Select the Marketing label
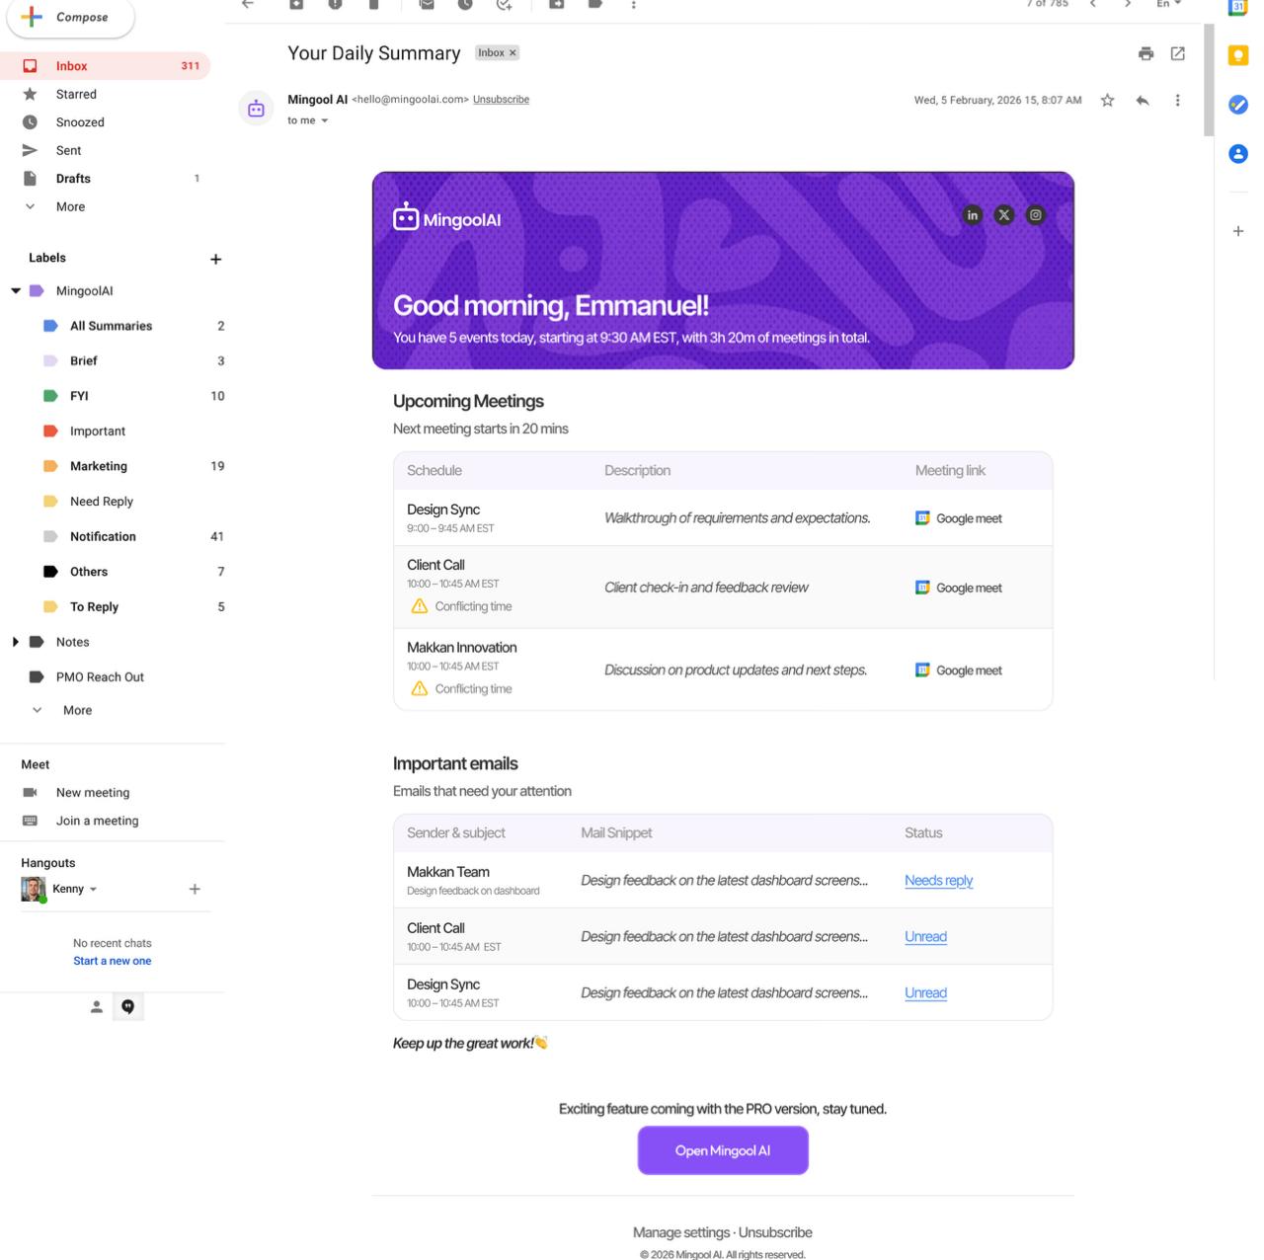Viewport: 1264px width, 1260px height. click(99, 466)
